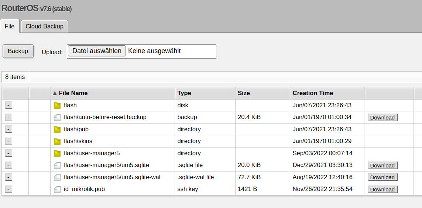Select id_mikrotik.pub file name
The image size is (422, 208).
[84, 189]
